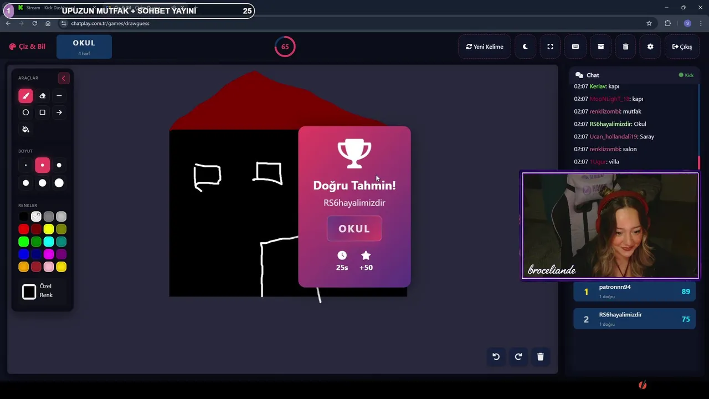Open the browser extensions puzzle icon
The height and width of the screenshot is (399, 709).
pyautogui.click(x=667, y=23)
